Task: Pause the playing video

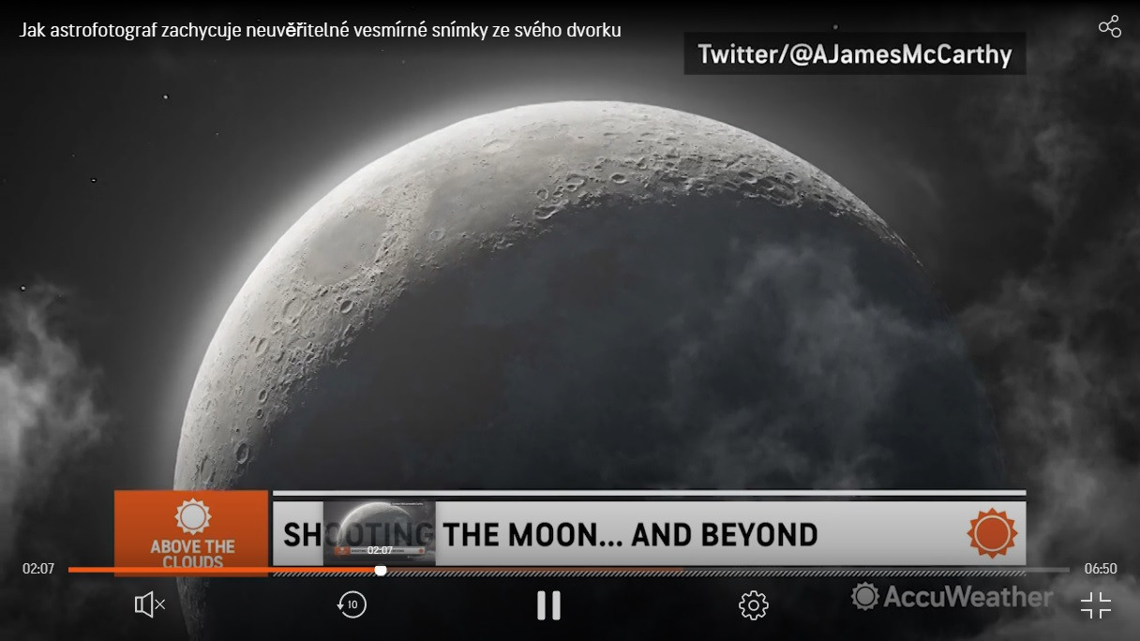Action: (548, 605)
